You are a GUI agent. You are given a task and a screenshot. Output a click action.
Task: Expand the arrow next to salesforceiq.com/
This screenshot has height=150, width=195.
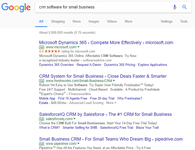pyautogui.click(x=74, y=119)
